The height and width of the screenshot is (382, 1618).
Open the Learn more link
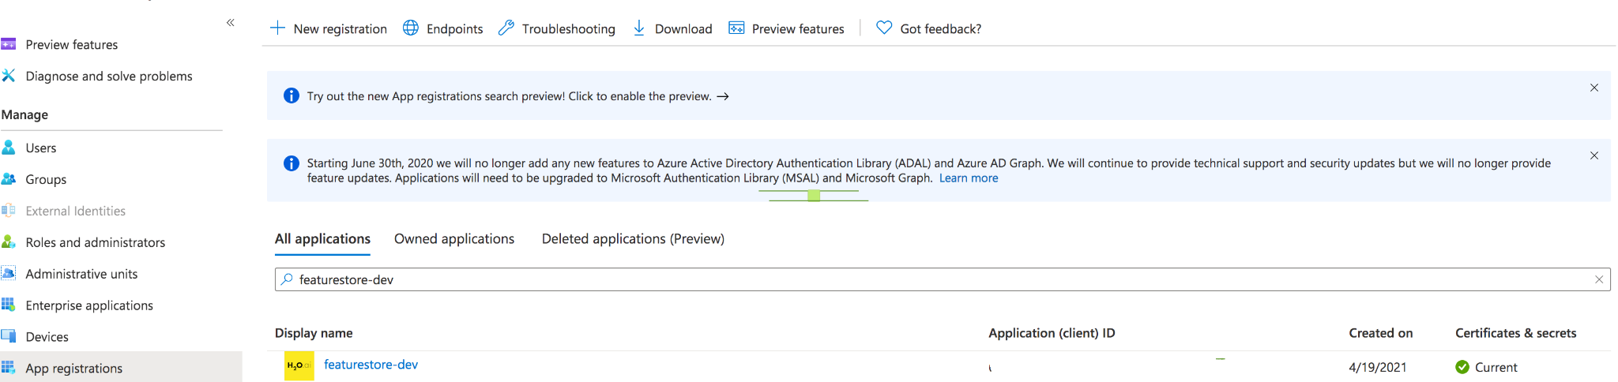pos(968,178)
